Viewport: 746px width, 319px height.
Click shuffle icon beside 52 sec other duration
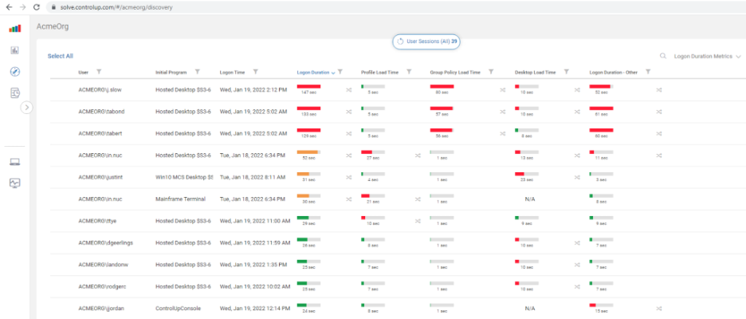[659, 89]
